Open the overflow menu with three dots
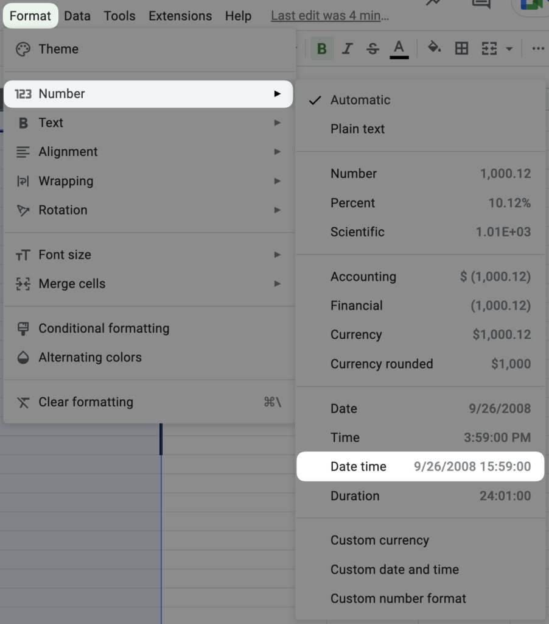 point(537,48)
